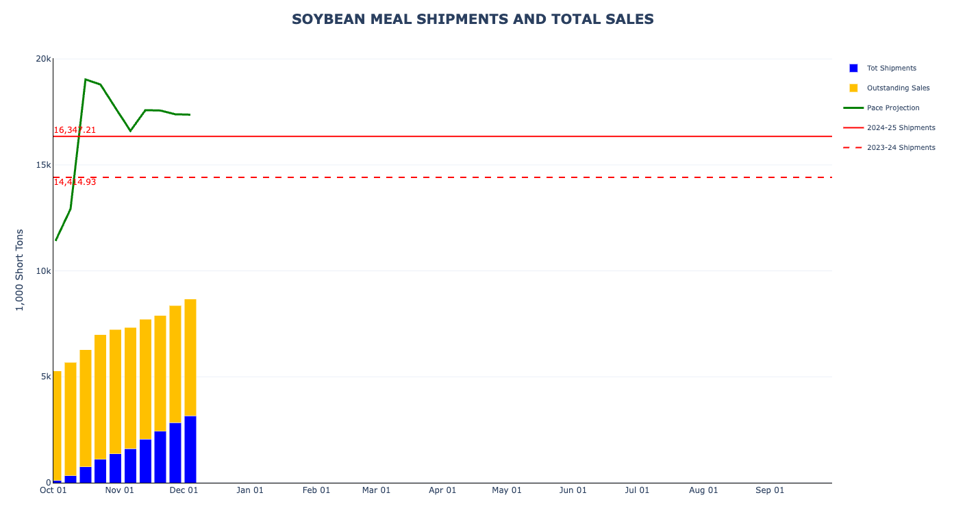Viewport: 954px width, 517px height.
Task: Select the '1,000 Short Tons' y-axis title
Action: (x=20, y=270)
